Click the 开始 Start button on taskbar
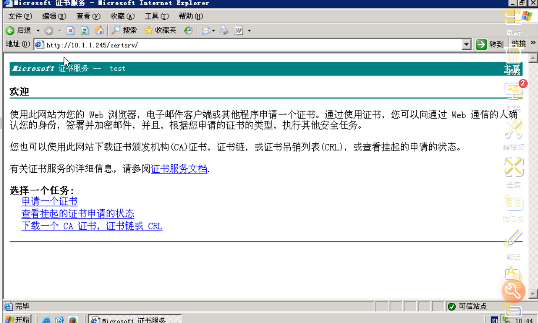 18,320
